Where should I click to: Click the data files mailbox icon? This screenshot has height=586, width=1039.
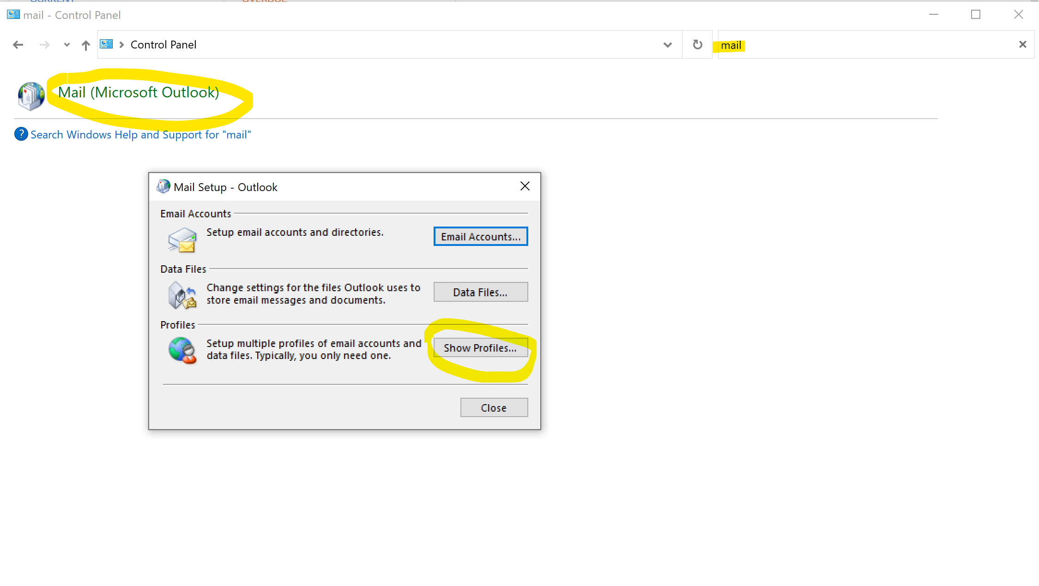click(x=182, y=295)
